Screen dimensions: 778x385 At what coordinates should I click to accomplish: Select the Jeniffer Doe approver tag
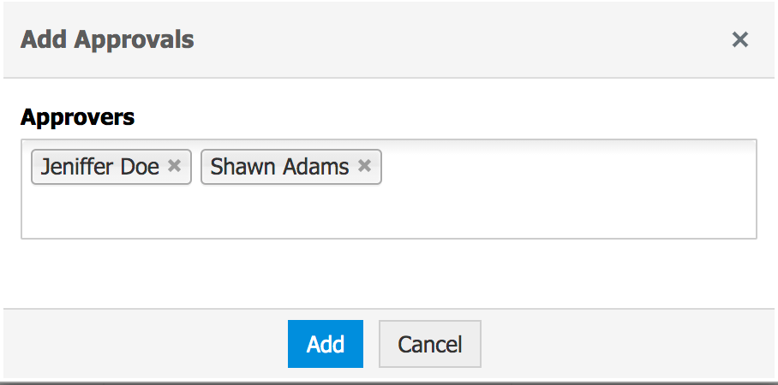click(100, 167)
